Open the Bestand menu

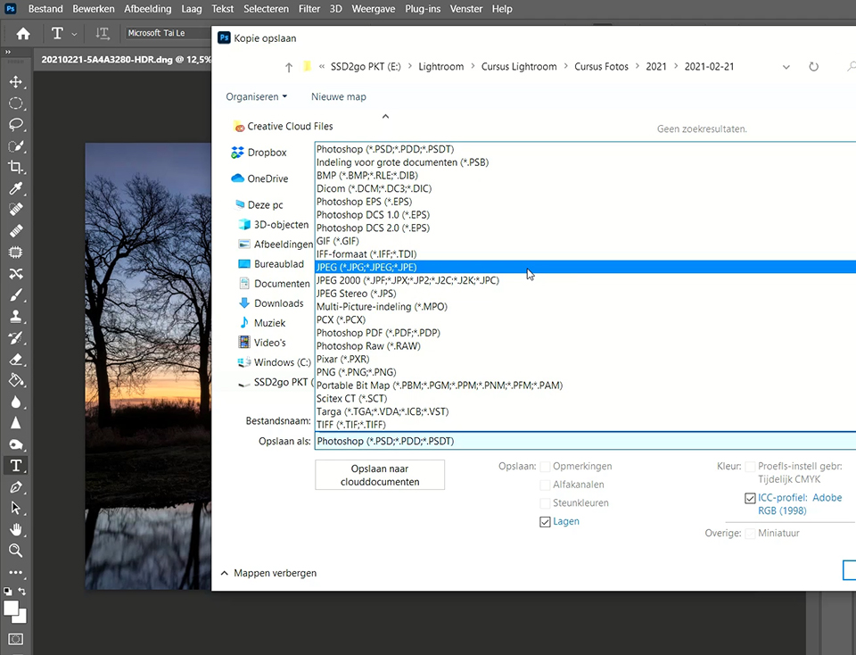pyautogui.click(x=45, y=9)
